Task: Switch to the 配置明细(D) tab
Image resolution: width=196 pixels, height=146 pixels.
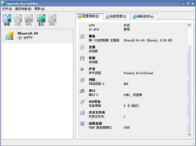Action: 89,16
